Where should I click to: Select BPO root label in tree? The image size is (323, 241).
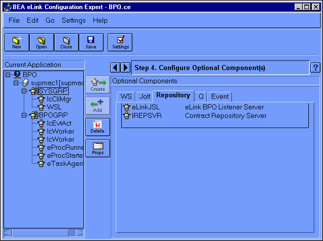click(x=30, y=75)
